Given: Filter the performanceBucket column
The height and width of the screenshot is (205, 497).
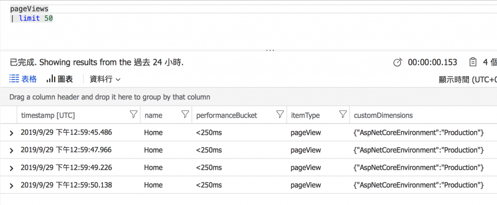Looking at the screenshot, I should click(280, 115).
